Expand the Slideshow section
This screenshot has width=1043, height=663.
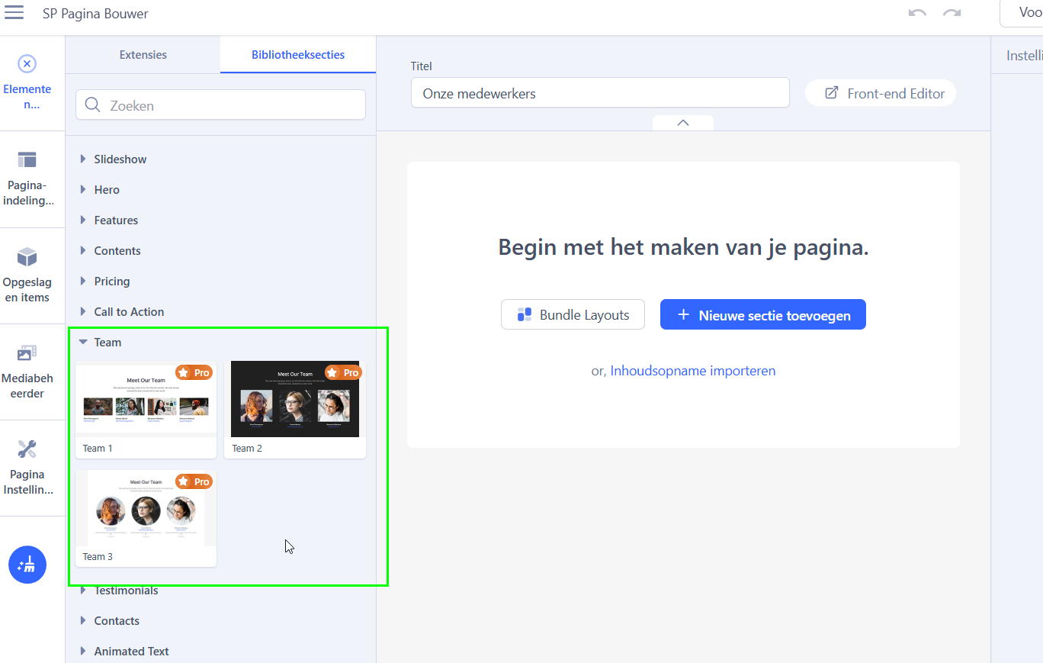pyautogui.click(x=120, y=159)
